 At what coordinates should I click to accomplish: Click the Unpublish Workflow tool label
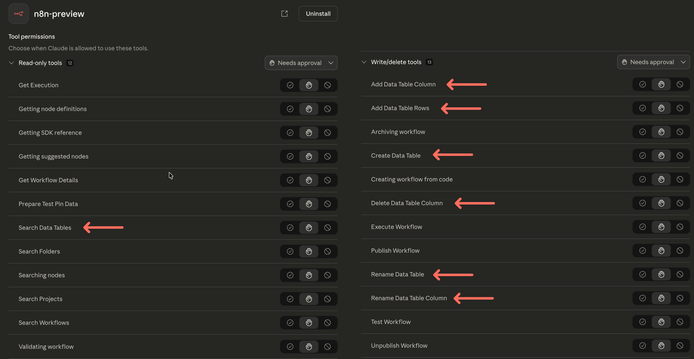pyautogui.click(x=399, y=346)
